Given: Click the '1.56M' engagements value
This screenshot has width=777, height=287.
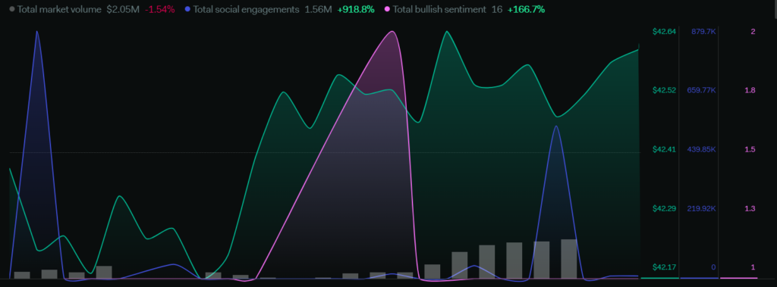Looking at the screenshot, I should (x=318, y=9).
